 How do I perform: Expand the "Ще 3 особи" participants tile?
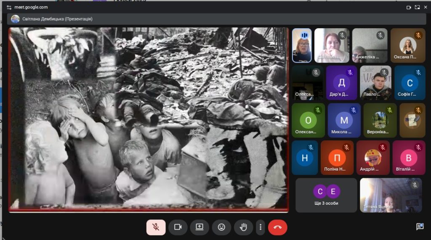click(326, 195)
